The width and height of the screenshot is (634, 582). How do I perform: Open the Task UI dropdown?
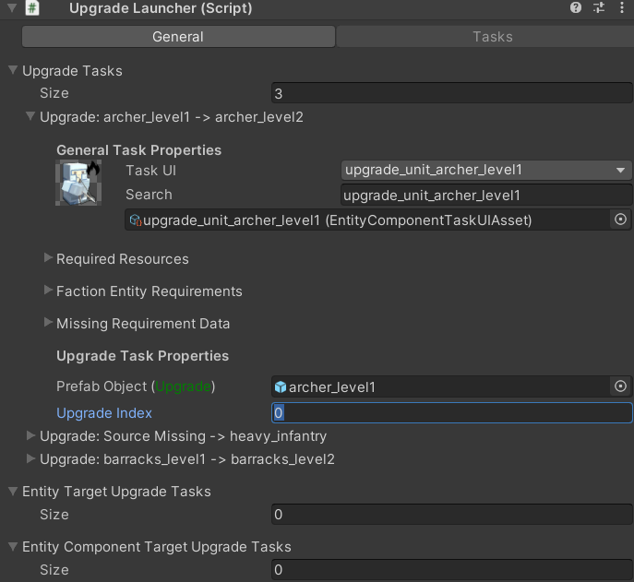tap(486, 170)
